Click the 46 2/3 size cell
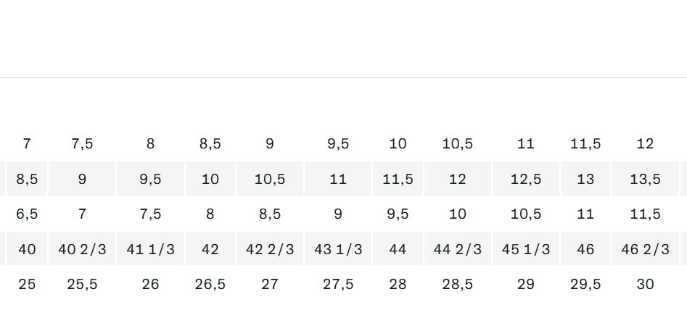687x323 pixels. pyautogui.click(x=645, y=249)
